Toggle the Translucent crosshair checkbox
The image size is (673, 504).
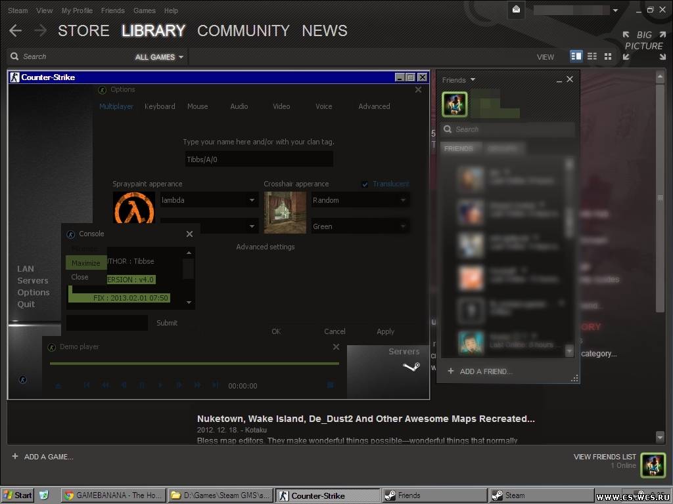(x=365, y=184)
